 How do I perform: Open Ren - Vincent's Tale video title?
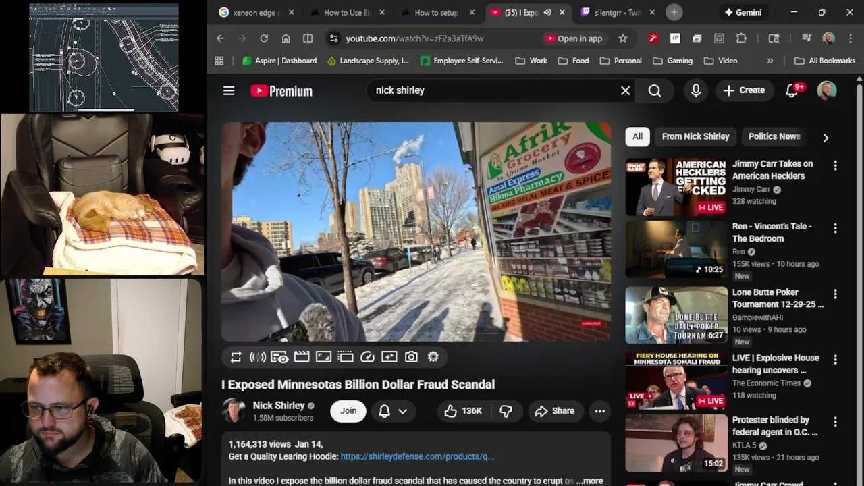772,232
